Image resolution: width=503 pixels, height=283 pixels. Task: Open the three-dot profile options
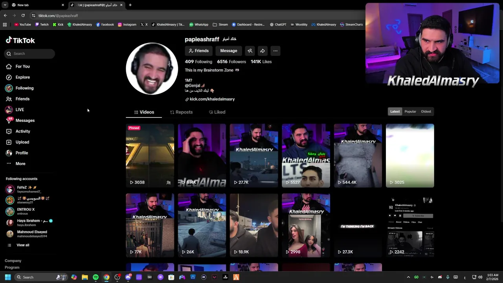coord(275,51)
